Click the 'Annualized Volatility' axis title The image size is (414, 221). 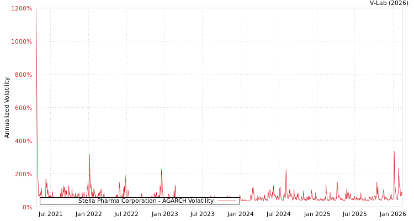(7, 108)
